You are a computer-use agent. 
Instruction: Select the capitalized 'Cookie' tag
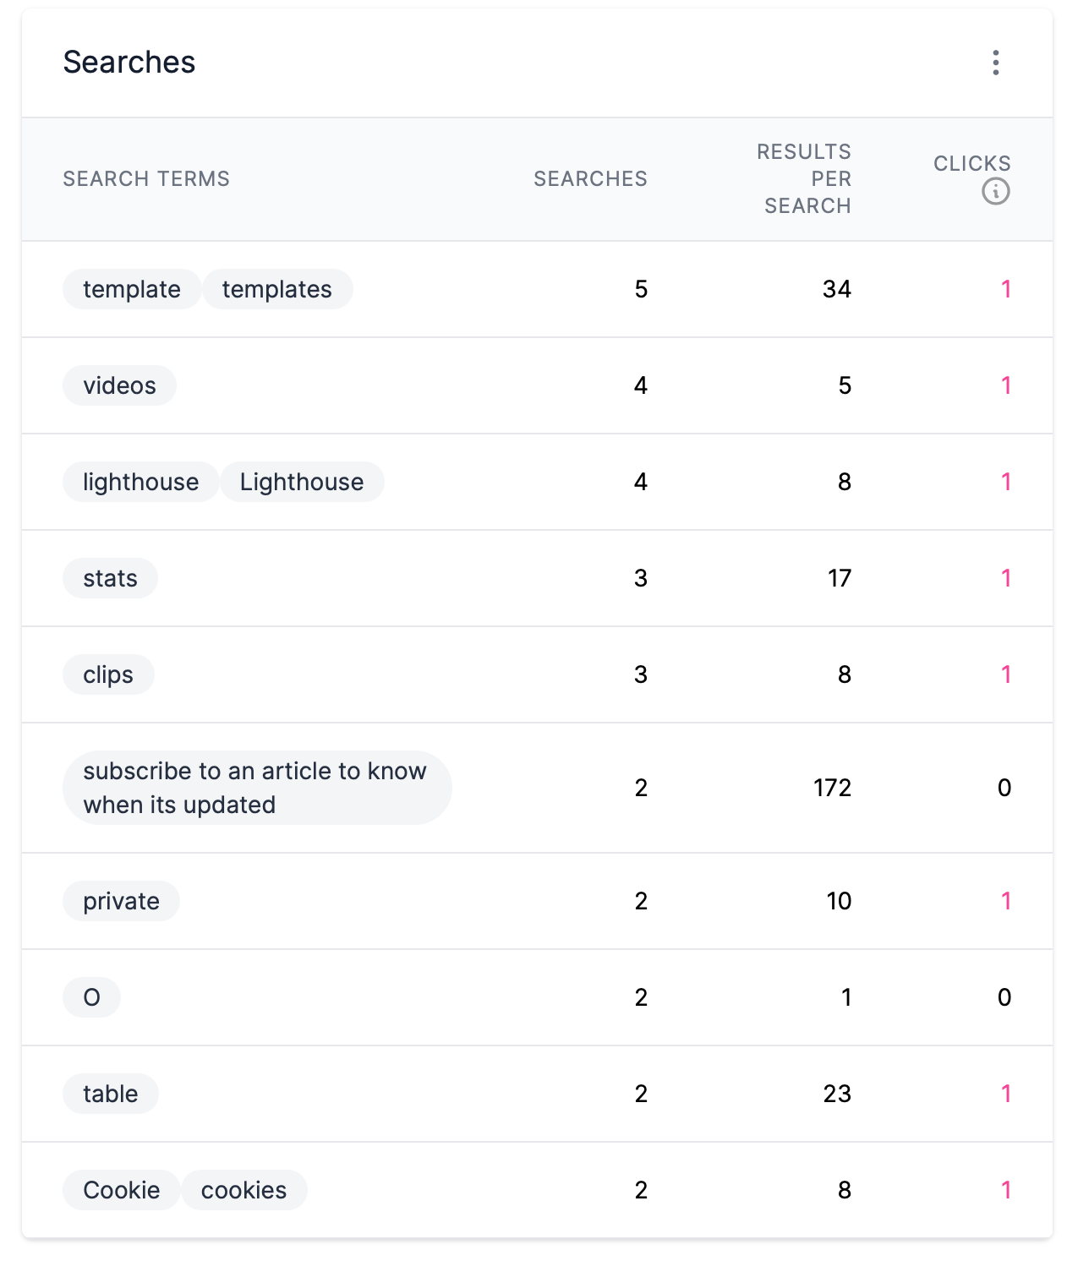(122, 1190)
